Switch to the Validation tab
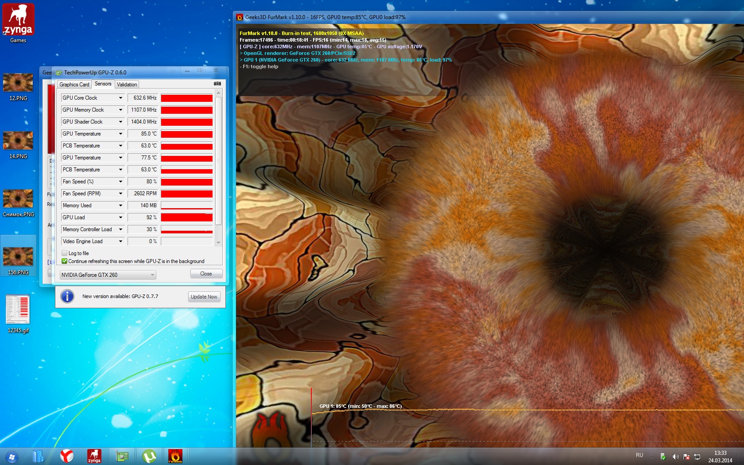The image size is (744, 465). click(x=127, y=85)
